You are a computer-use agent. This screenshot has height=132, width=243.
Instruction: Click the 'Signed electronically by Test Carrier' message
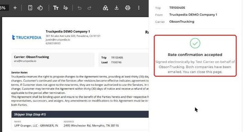pyautogui.click(x=195, y=67)
